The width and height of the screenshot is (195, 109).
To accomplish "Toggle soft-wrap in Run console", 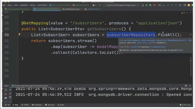I will tap(10, 97).
